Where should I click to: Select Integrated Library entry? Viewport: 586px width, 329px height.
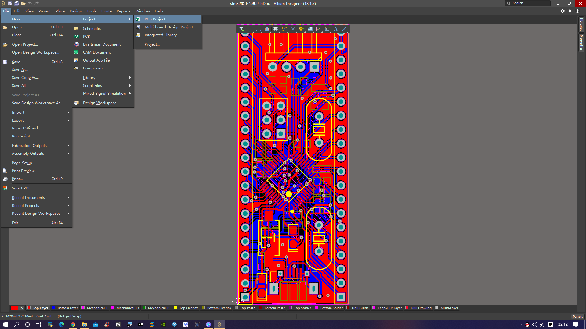click(x=168, y=35)
